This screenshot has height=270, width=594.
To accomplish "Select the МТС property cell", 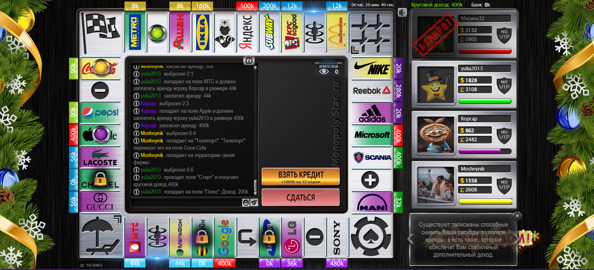I will [x=135, y=237].
